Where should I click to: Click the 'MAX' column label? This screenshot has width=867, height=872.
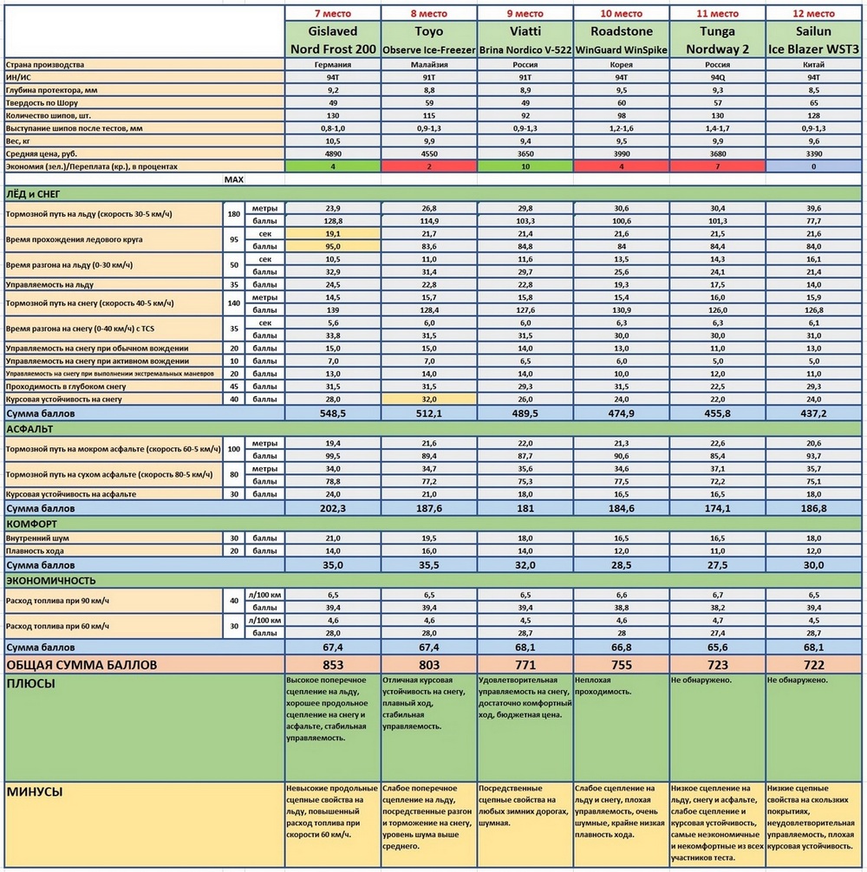coord(233,179)
